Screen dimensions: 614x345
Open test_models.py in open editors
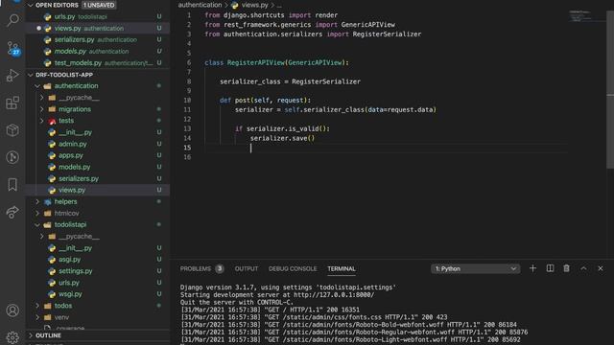point(98,63)
